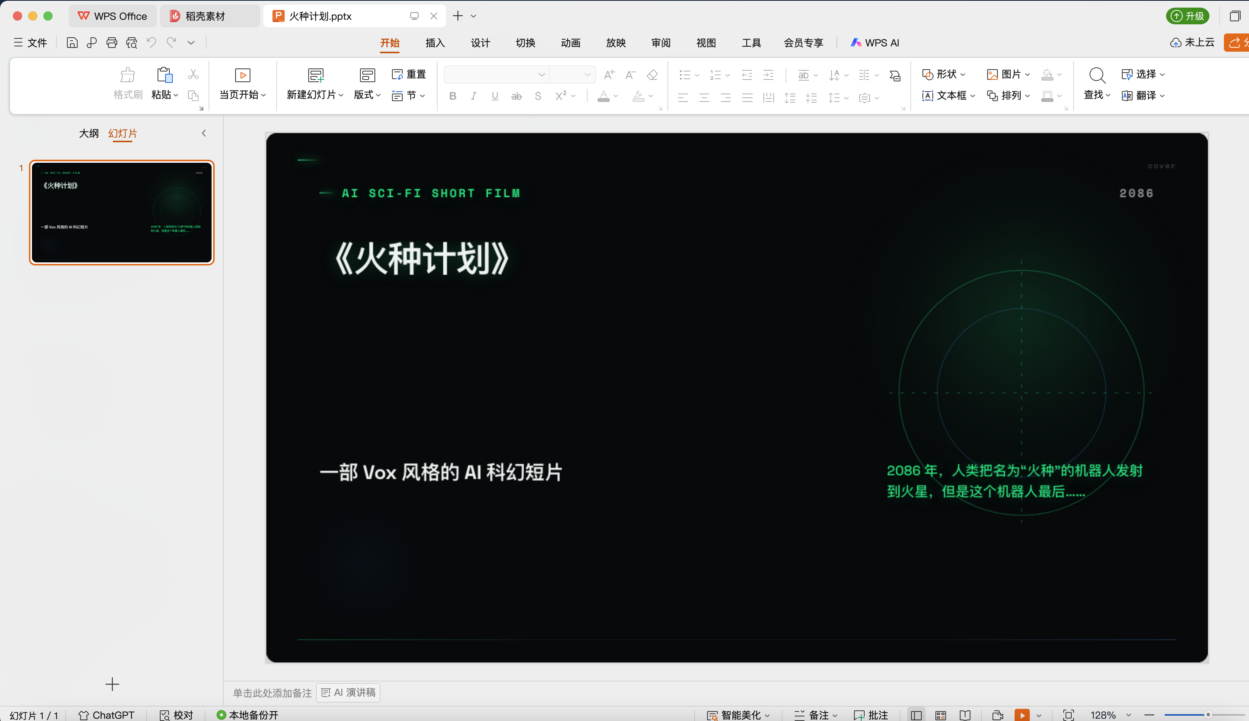The width and height of the screenshot is (1249, 721).
Task: Click the Redo arrow icon
Action: pos(171,43)
